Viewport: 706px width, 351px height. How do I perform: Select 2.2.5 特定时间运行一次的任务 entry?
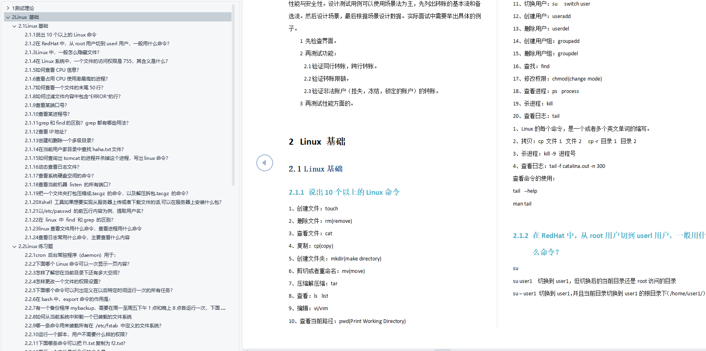click(x=99, y=290)
